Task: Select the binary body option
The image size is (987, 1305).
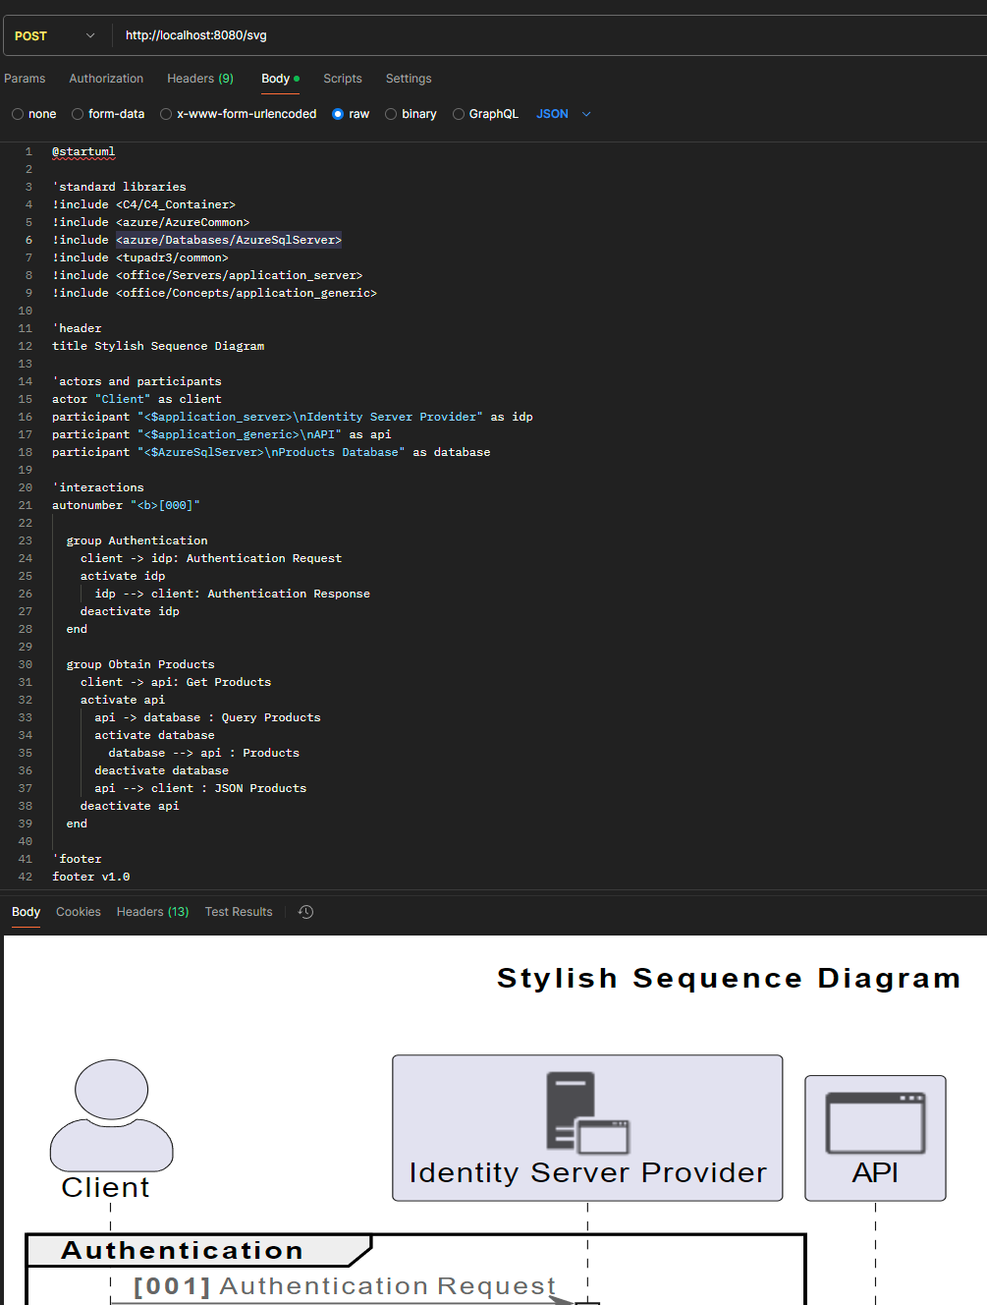Action: tap(411, 114)
